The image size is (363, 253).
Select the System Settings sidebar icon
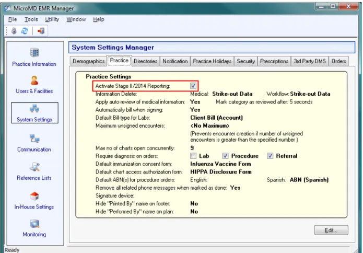click(34, 109)
